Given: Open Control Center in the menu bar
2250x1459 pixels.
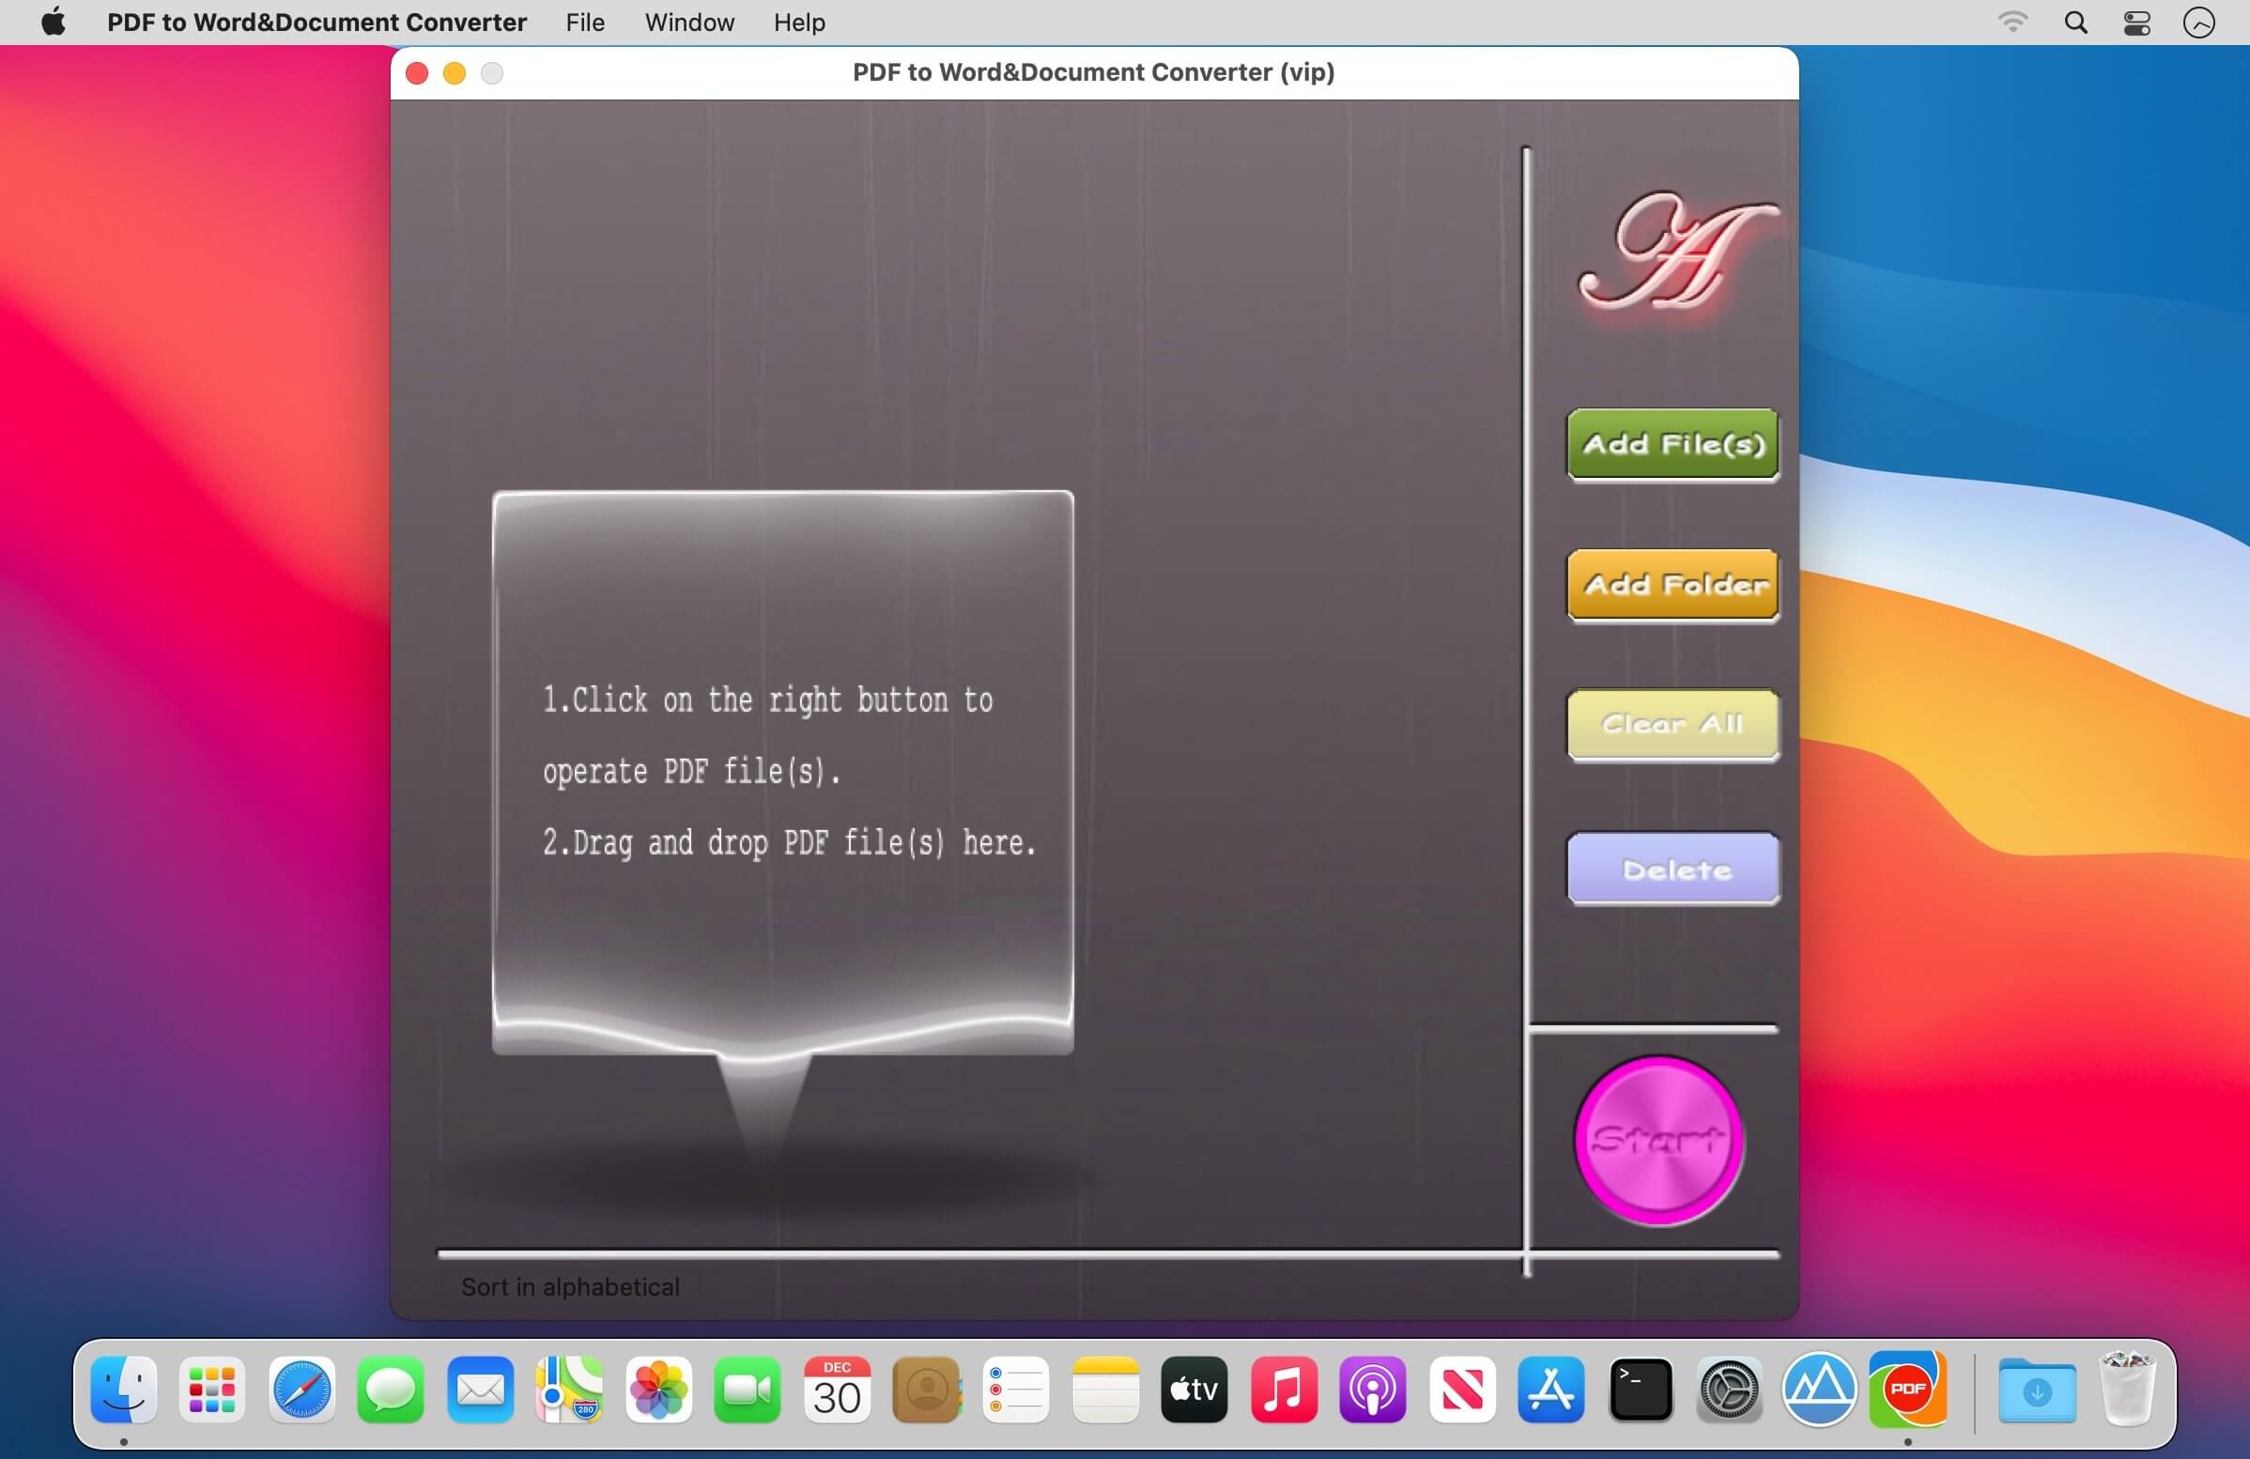Looking at the screenshot, I should coord(2136,22).
